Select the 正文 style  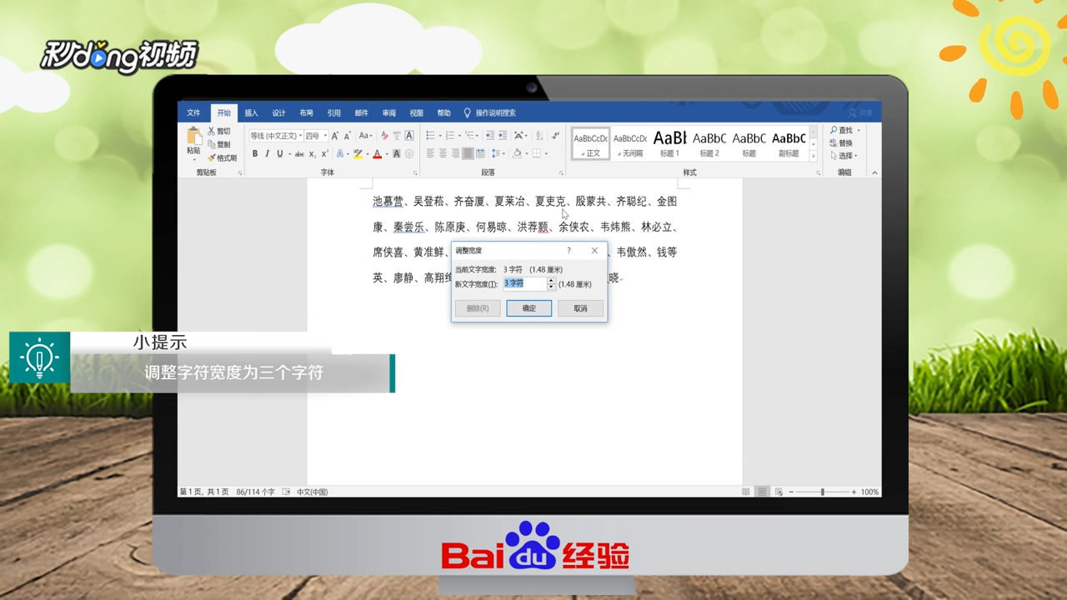pyautogui.click(x=591, y=143)
